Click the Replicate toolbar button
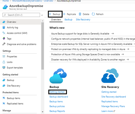Viewport: 135px width, 114px height. pos(69,14)
